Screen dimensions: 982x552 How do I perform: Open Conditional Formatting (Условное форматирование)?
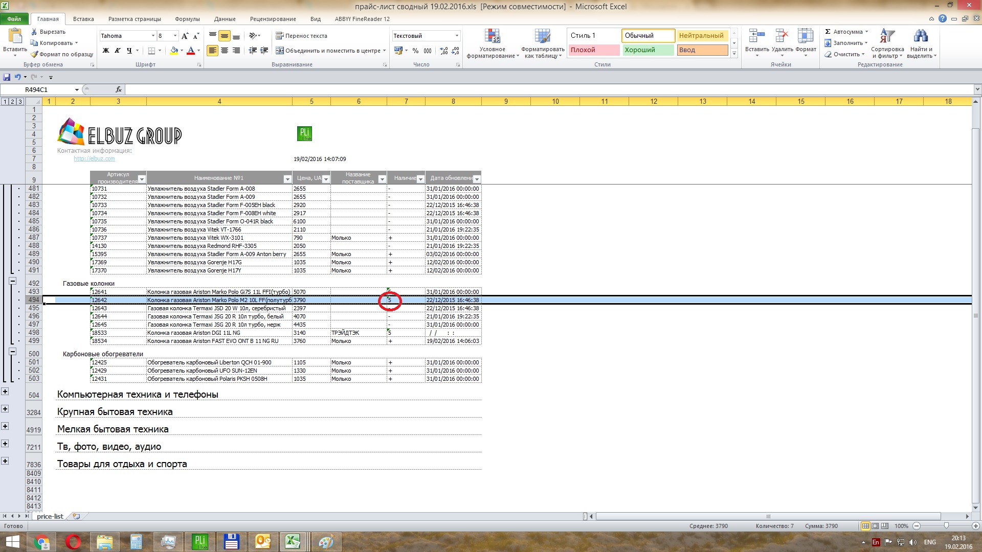click(493, 43)
